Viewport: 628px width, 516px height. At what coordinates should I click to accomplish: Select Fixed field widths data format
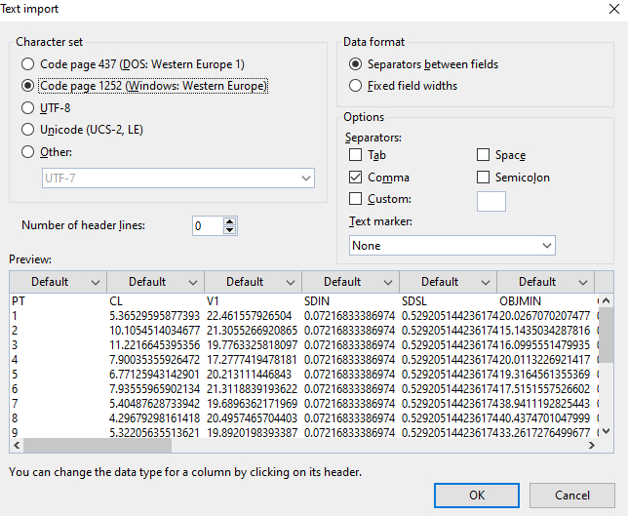coord(357,86)
